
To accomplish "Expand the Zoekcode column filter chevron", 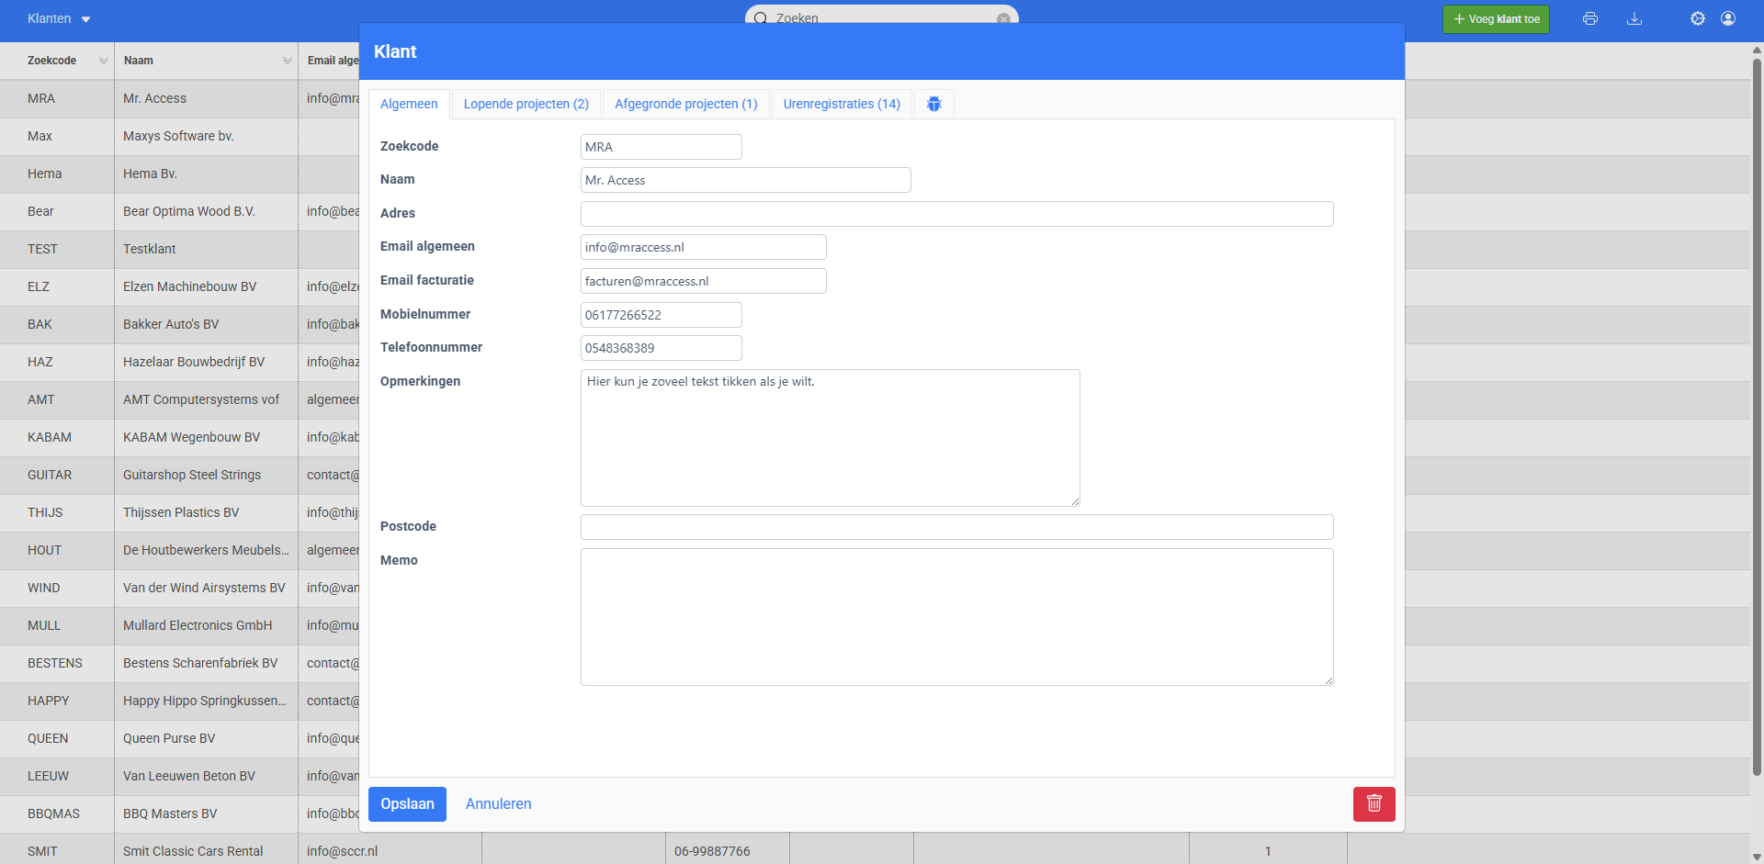I will [103, 61].
